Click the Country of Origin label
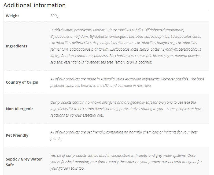The image size is (214, 175). point(22,82)
